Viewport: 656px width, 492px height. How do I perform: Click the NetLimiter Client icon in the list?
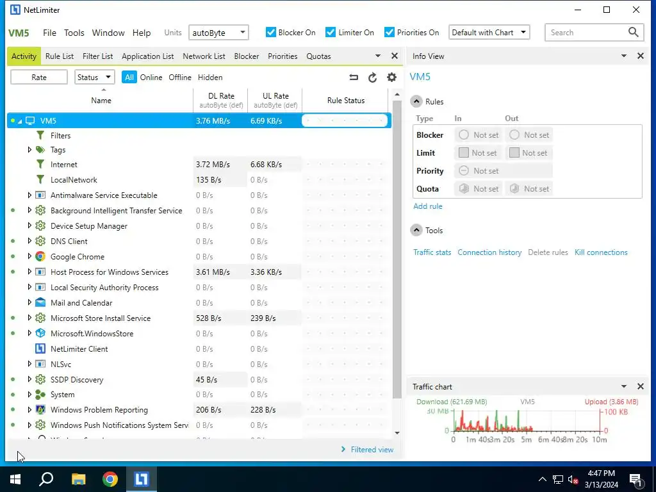point(40,348)
